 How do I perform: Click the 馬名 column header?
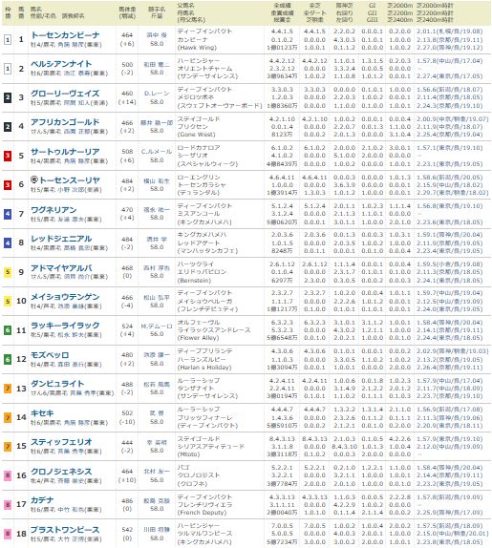point(36,9)
